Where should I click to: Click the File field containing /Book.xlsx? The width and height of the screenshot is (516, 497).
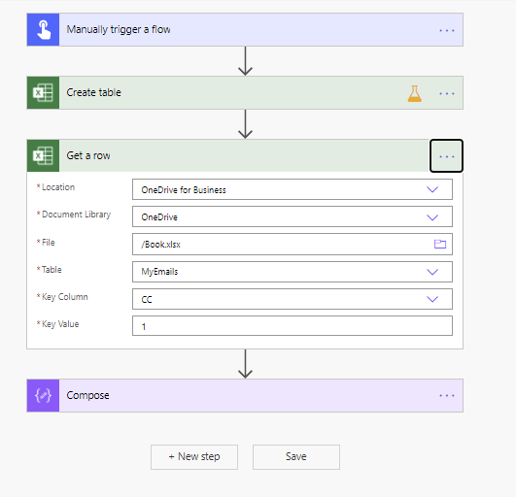pos(292,244)
